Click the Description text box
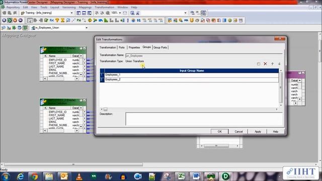This screenshot has height=181, width=322. point(204,119)
